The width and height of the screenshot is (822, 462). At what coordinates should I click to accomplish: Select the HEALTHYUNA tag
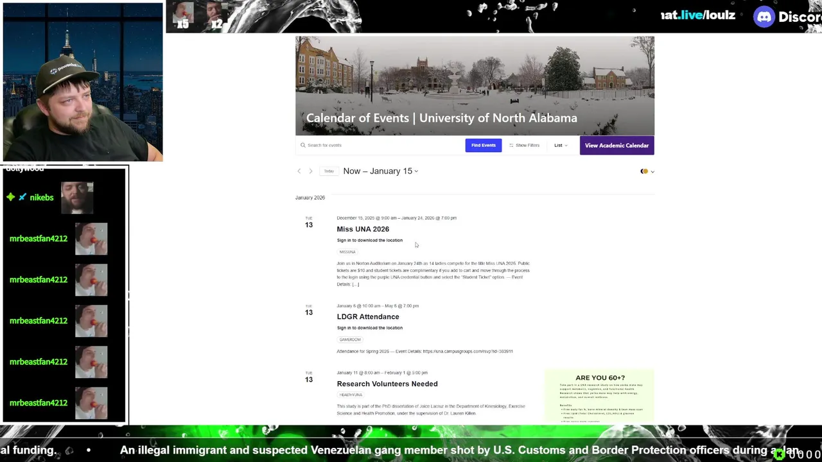point(351,395)
